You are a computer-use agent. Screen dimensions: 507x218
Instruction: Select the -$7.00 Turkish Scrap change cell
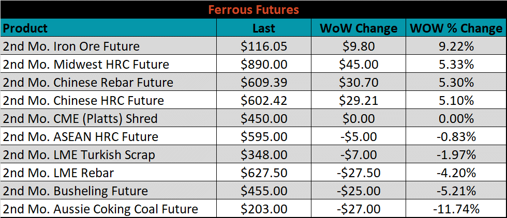358,154
